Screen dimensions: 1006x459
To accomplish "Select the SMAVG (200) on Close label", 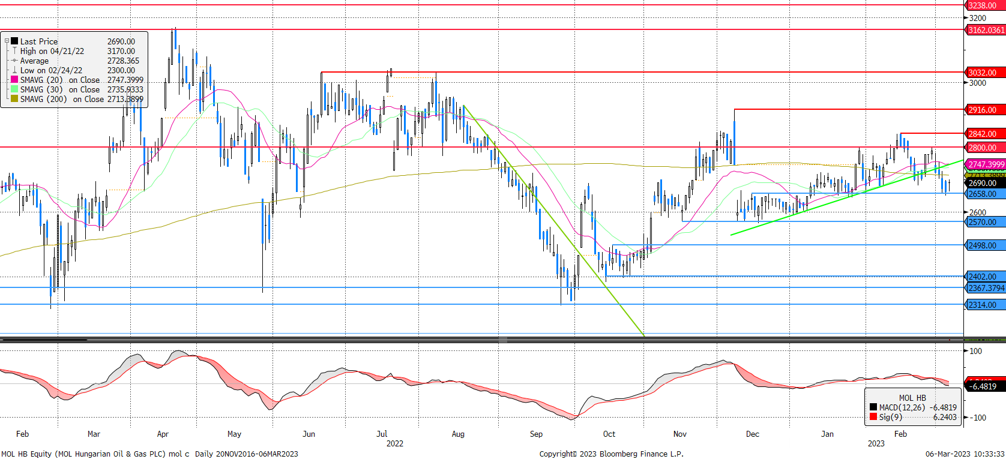I will tap(62, 99).
